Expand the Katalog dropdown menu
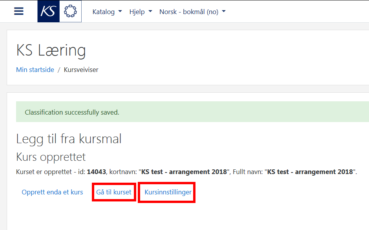Screen dimensions: 369x230 tap(107, 12)
